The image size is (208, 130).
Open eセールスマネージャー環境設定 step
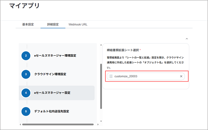point(55,56)
